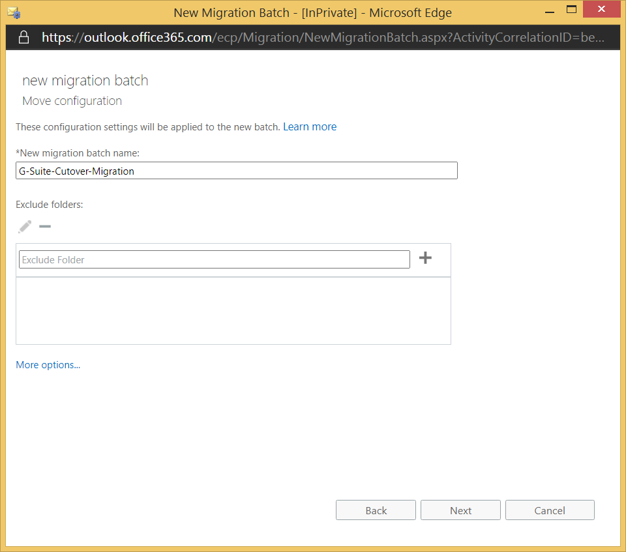The width and height of the screenshot is (626, 552).
Task: Open the Learn more link
Action: (x=309, y=126)
